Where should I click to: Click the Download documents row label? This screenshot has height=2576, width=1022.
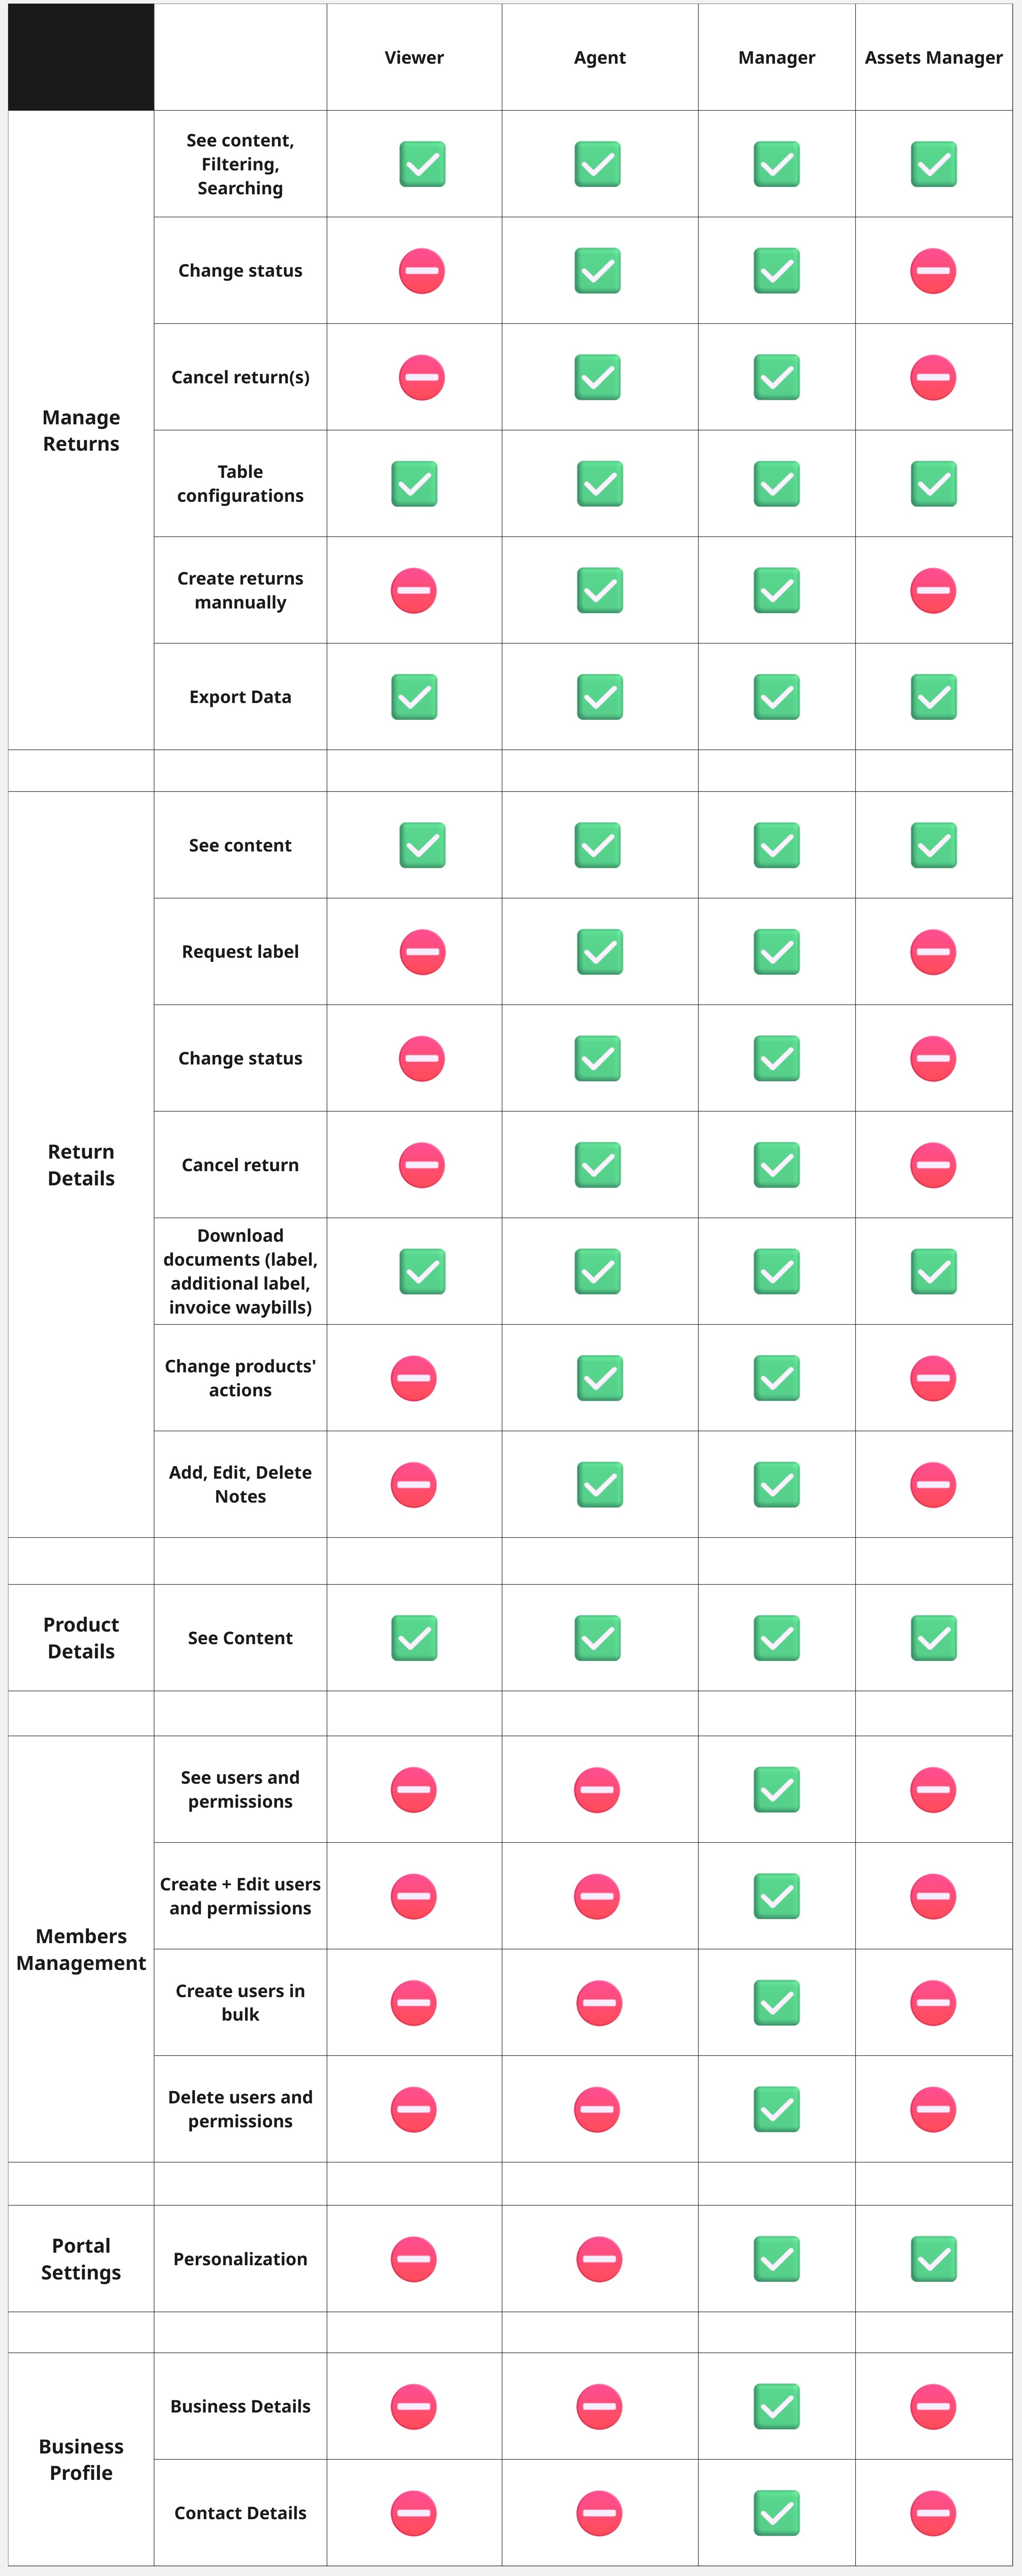240,1271
